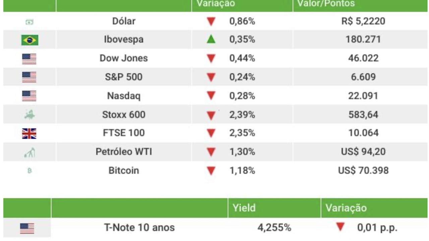Click the US flag beside T-Note 10 anos
Viewport: 429px width, 241px height.
27,229
